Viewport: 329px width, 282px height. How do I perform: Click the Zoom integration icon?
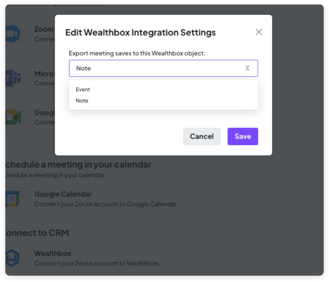13,34
